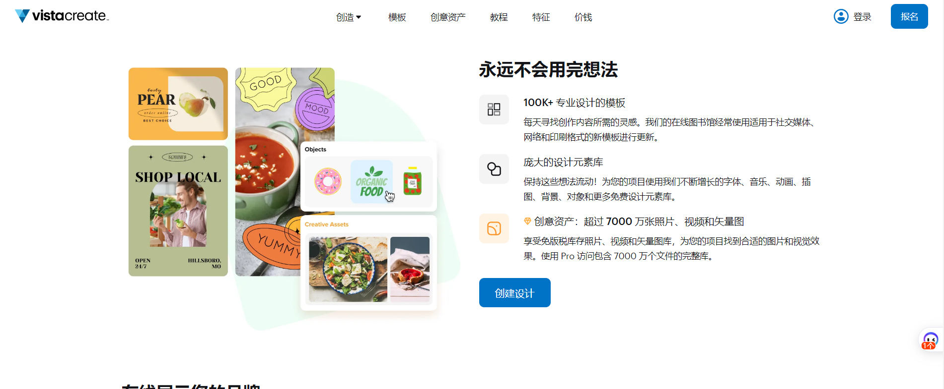Select the donut object sticker

(x=328, y=181)
